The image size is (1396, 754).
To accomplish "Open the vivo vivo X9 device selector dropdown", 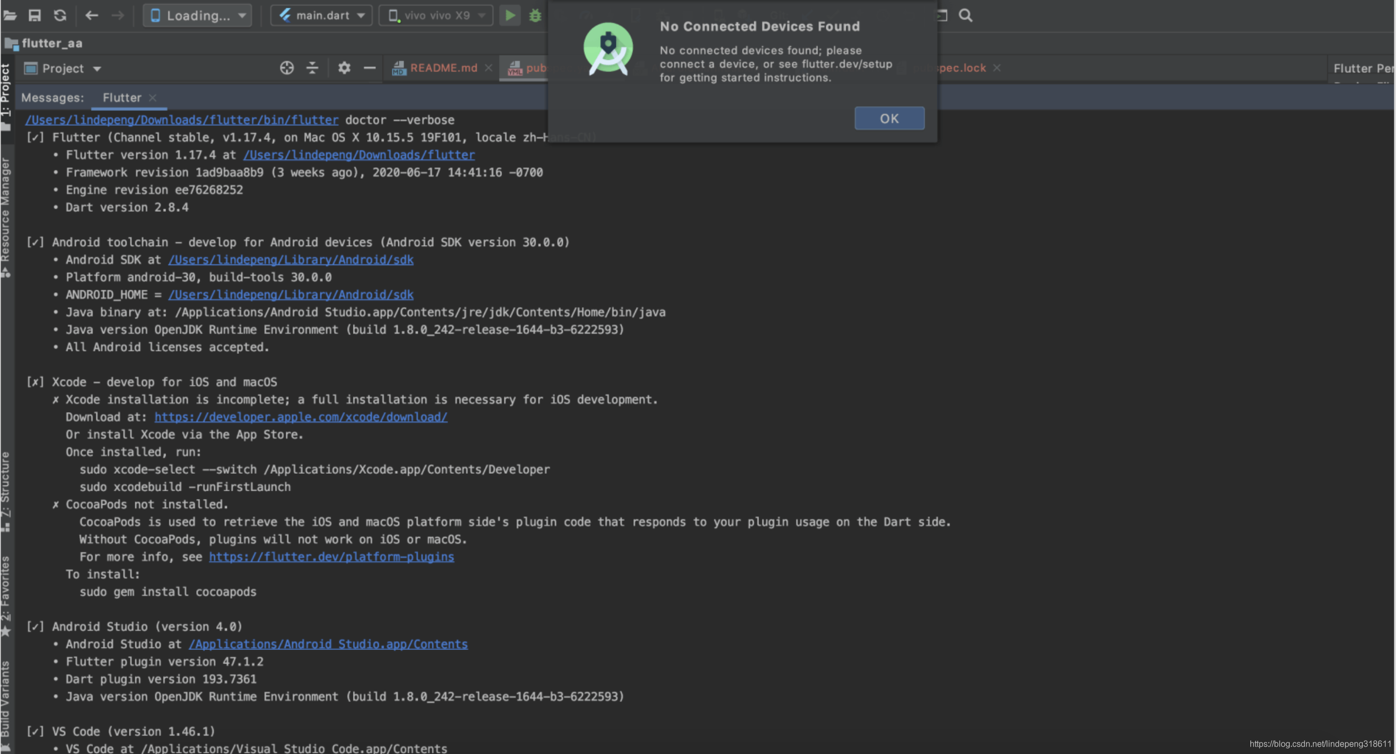I will pos(435,15).
